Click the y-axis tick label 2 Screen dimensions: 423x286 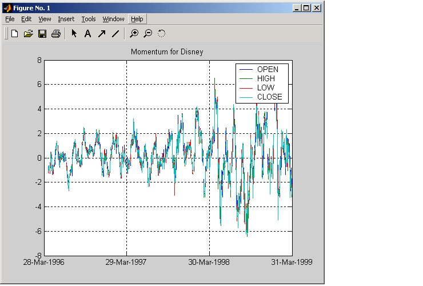tap(39, 133)
